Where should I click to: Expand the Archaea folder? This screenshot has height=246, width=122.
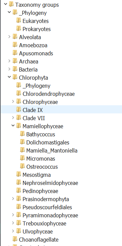coord(9,61)
